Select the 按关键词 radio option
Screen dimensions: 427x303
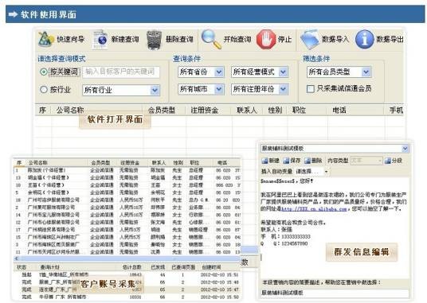(x=44, y=72)
